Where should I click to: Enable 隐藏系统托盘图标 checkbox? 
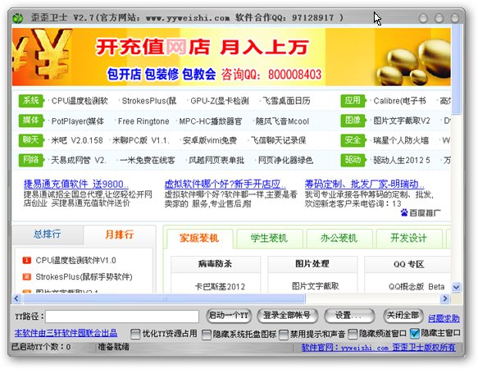pos(206,334)
